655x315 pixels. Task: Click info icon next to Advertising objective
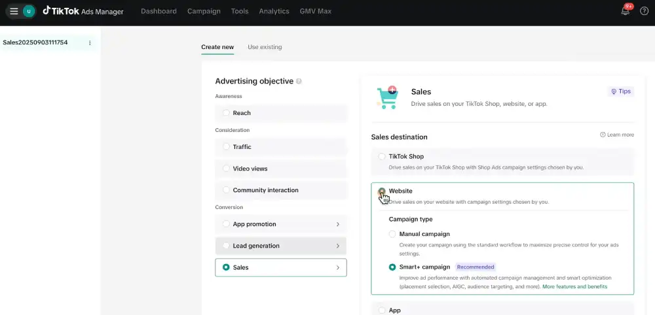[x=299, y=82]
